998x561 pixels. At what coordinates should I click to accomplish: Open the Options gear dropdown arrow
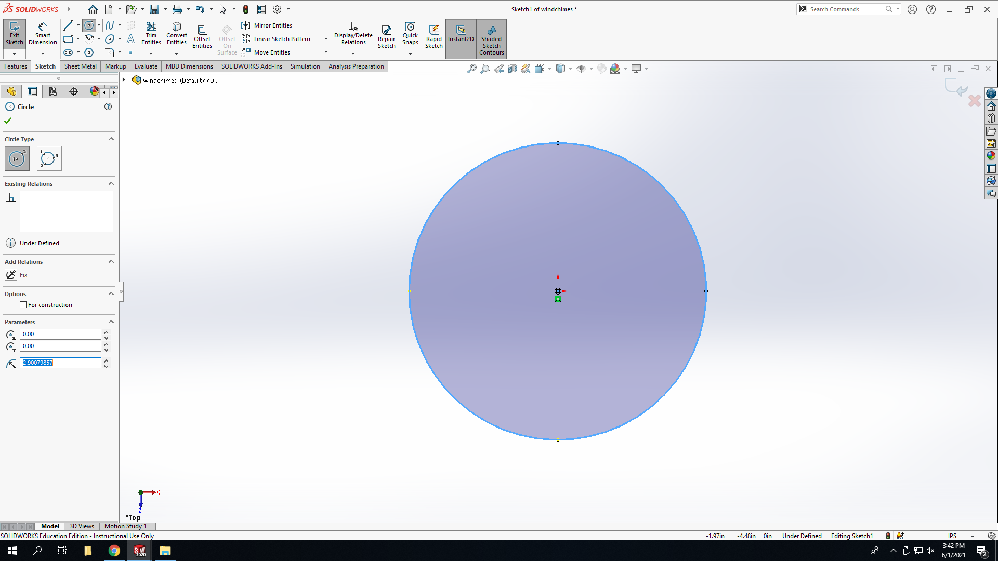[x=288, y=9]
